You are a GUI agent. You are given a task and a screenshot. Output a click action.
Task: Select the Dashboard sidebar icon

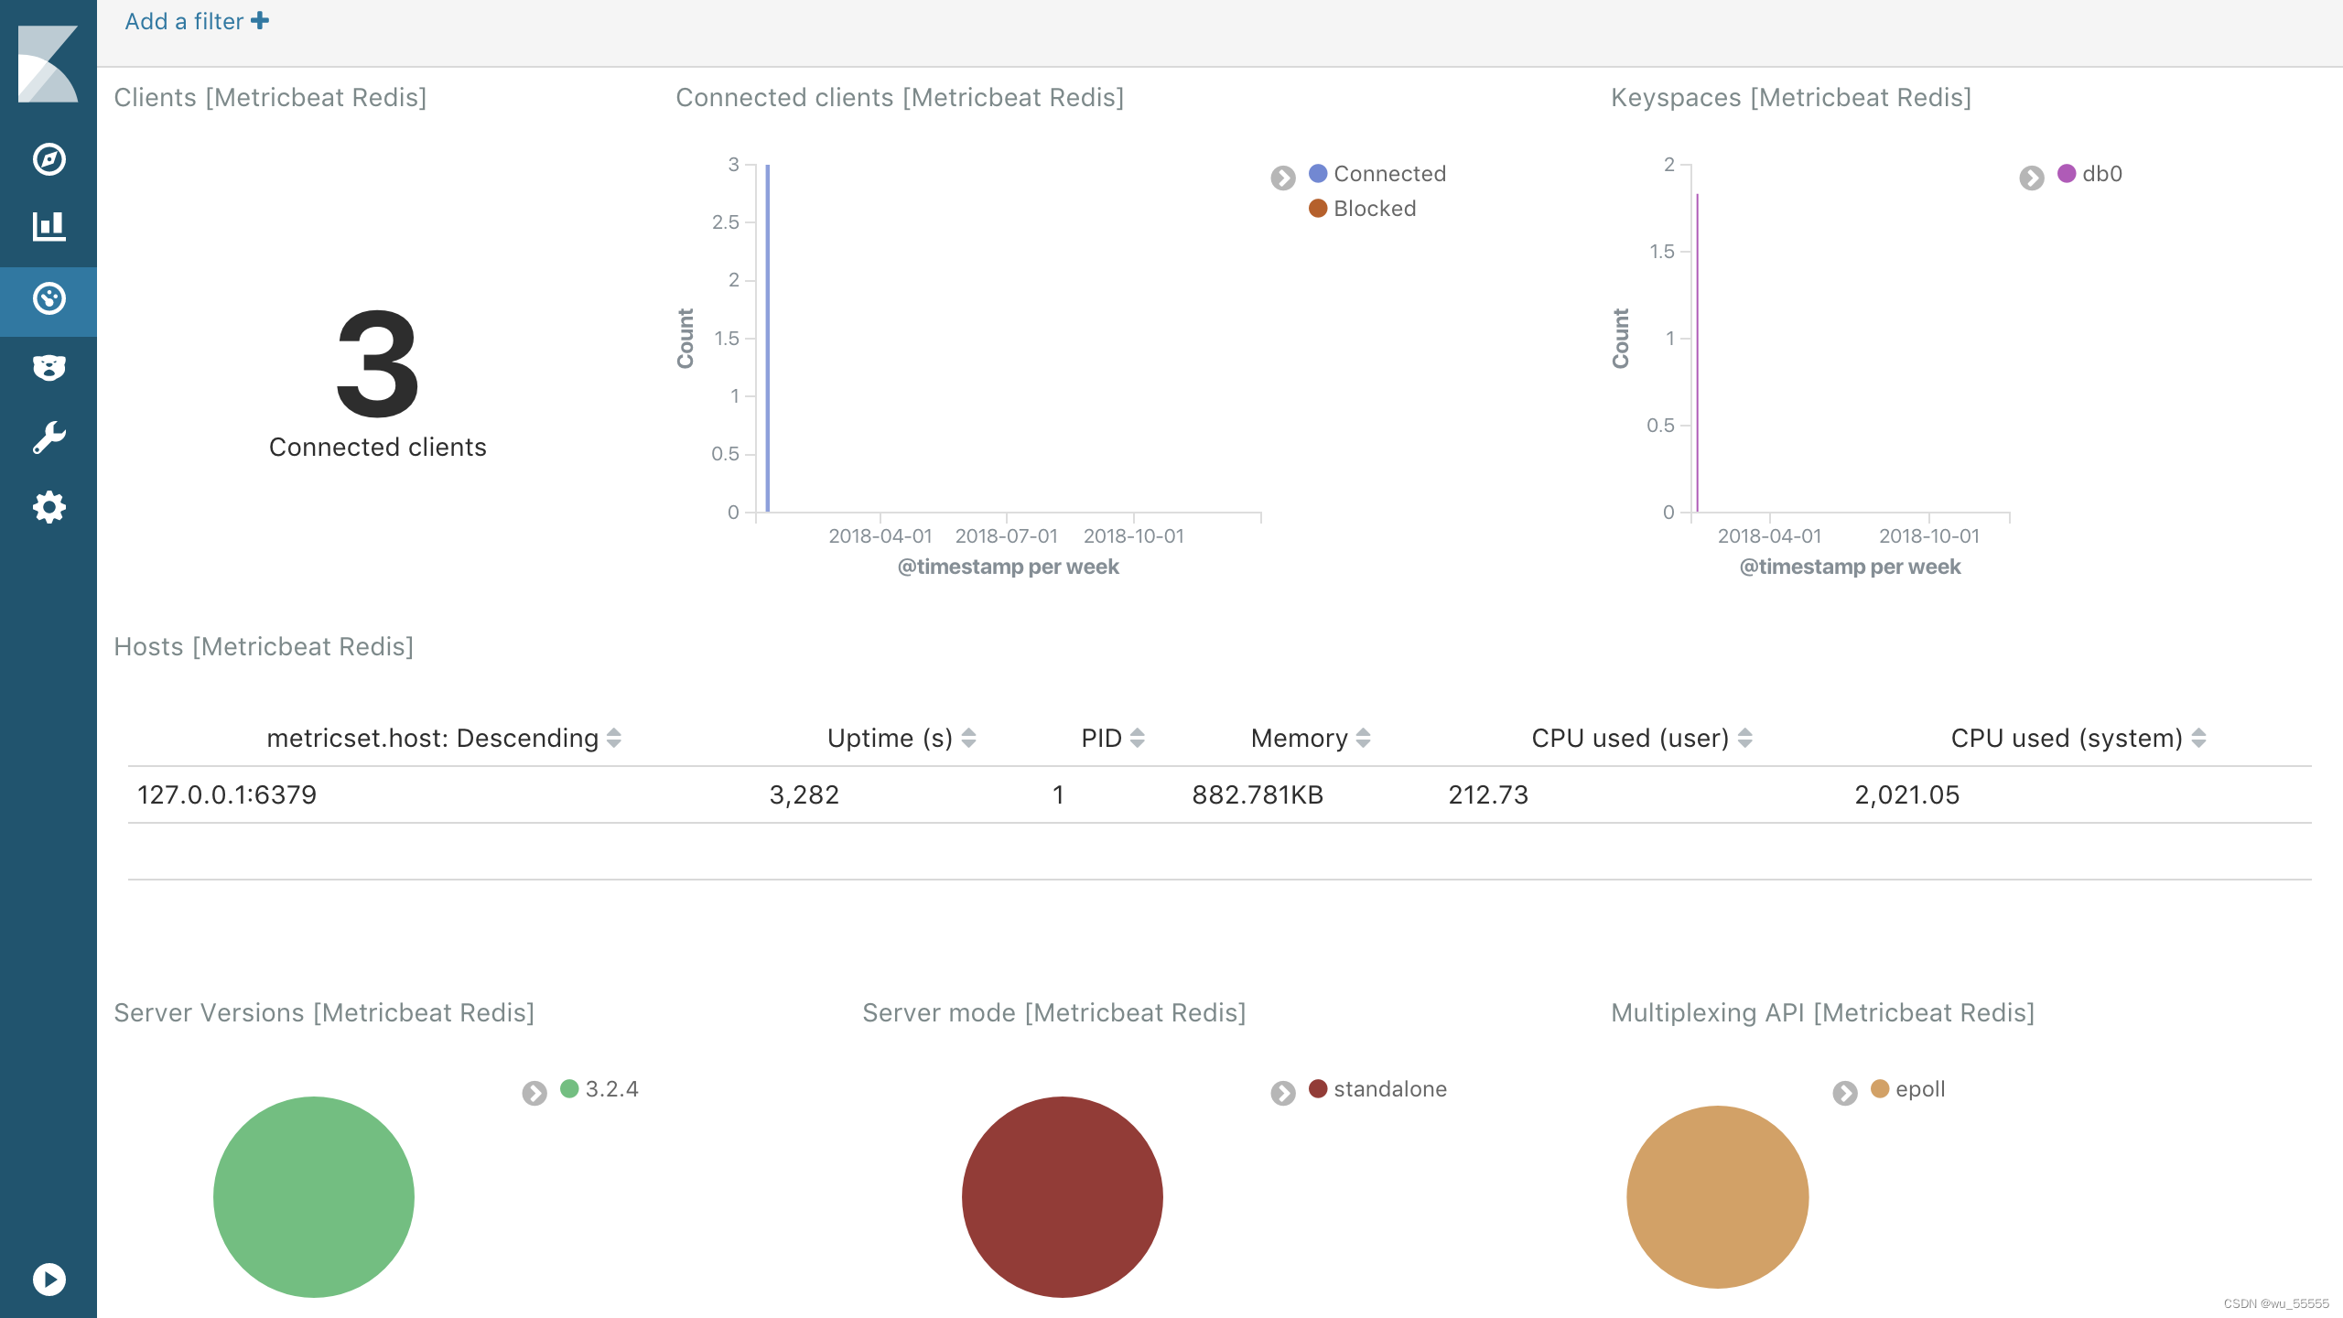tap(49, 299)
